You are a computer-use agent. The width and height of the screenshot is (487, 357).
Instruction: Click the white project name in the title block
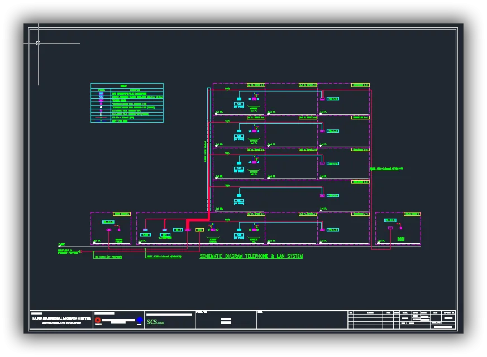tap(61, 319)
